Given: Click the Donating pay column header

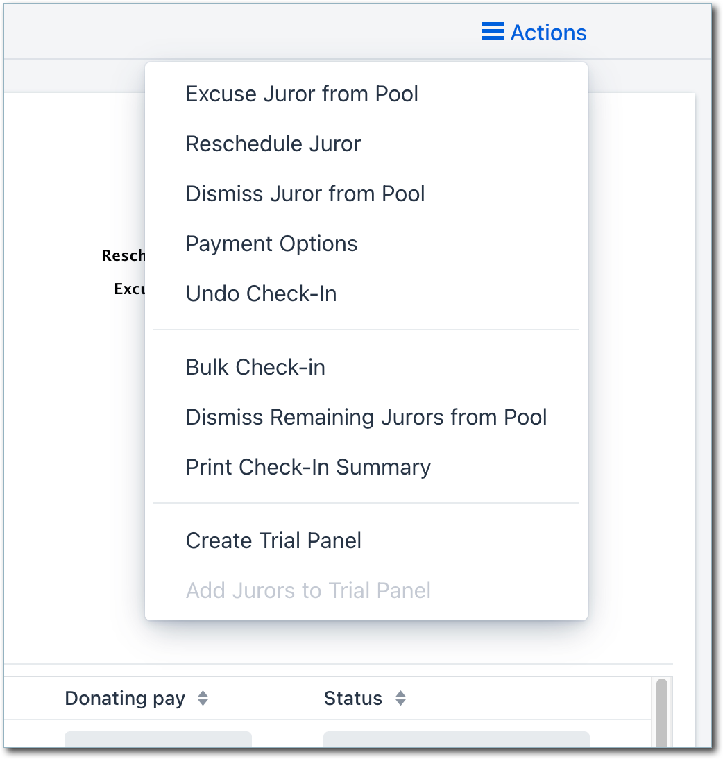Looking at the screenshot, I should (x=125, y=699).
